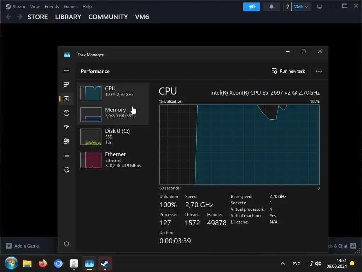Go to the Steam STORE tab
The image size is (362, 272).
coord(37,17)
